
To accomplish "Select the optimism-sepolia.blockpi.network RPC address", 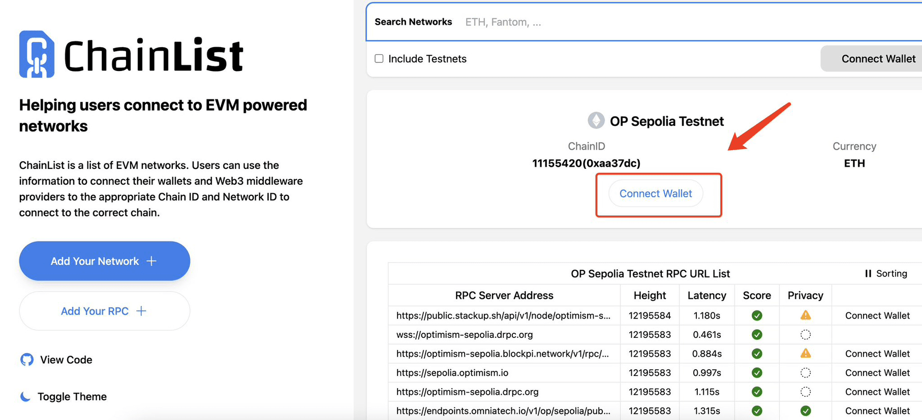I will click(x=503, y=354).
